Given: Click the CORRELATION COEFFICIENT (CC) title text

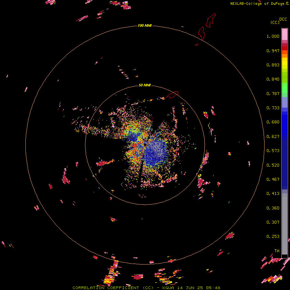Looking at the screenshot, I should pos(113,288).
